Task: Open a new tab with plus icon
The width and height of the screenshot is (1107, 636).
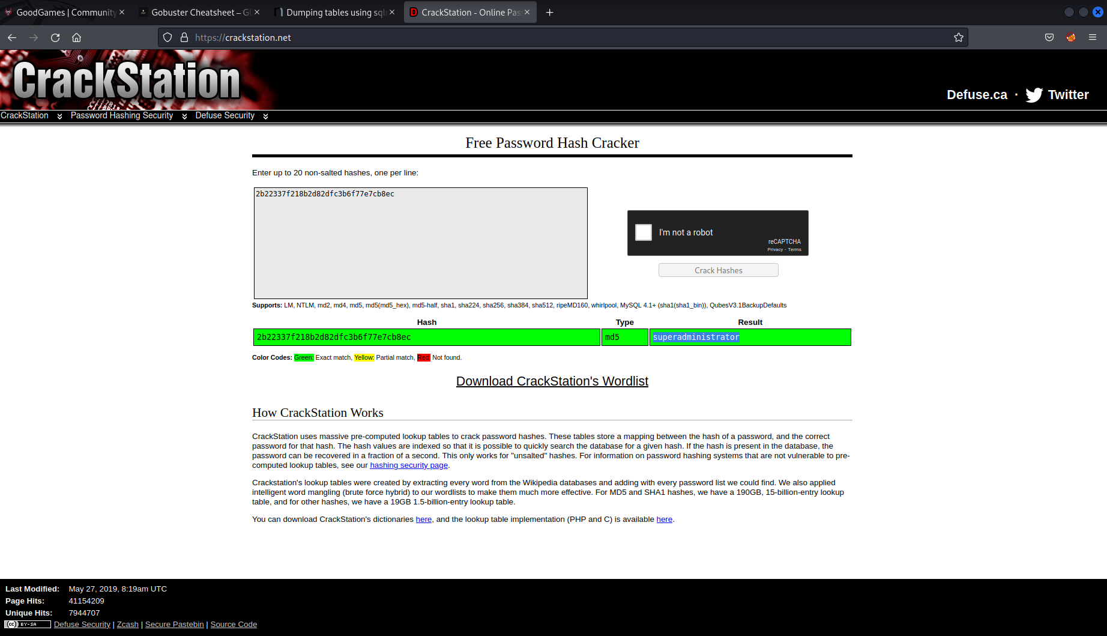Action: tap(549, 12)
